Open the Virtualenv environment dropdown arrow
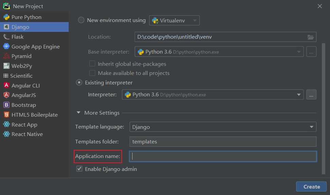Screen dimensions: 330x195 coord(195,20)
